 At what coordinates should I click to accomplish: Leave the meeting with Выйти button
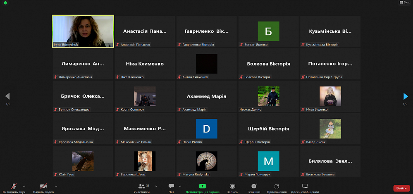[401, 188]
